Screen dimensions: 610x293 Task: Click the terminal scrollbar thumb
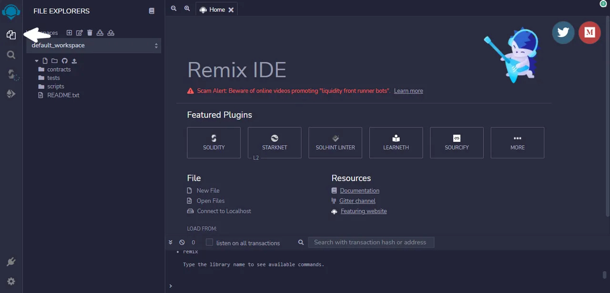[604, 275]
